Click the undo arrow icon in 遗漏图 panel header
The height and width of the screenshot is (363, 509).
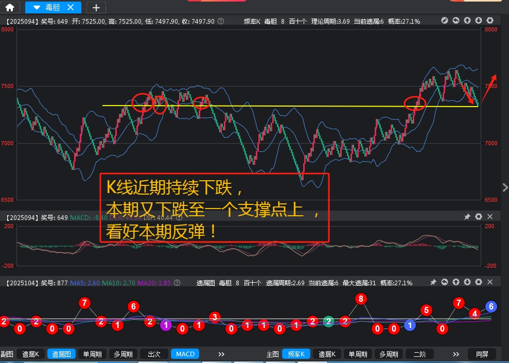445,282
